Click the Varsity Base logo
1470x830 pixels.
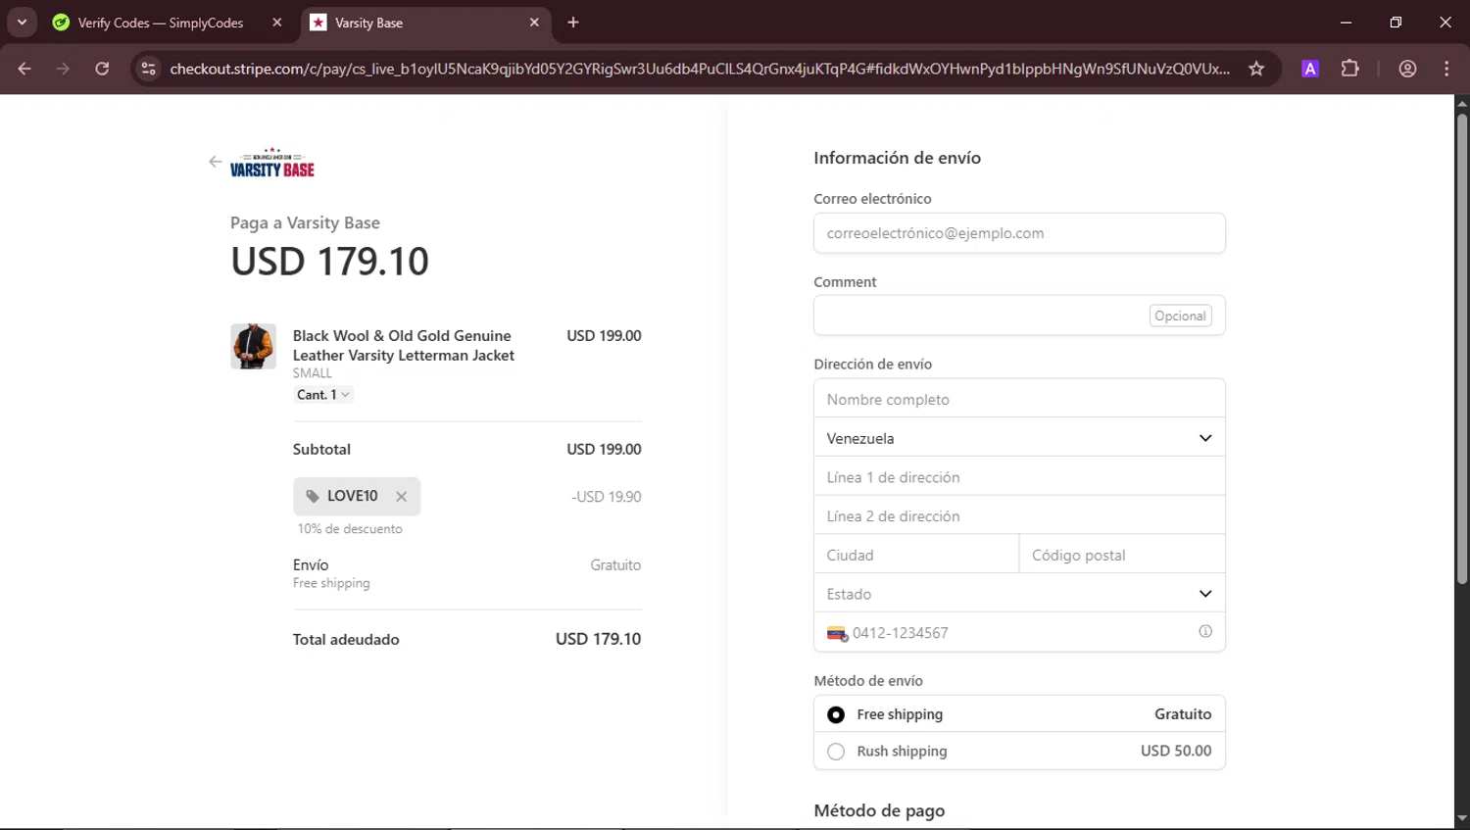coord(272,164)
